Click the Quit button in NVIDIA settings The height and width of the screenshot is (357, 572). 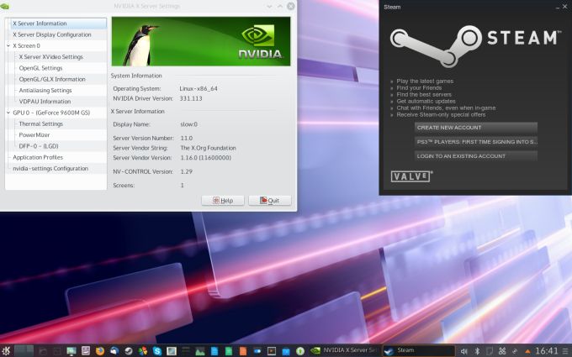click(269, 201)
